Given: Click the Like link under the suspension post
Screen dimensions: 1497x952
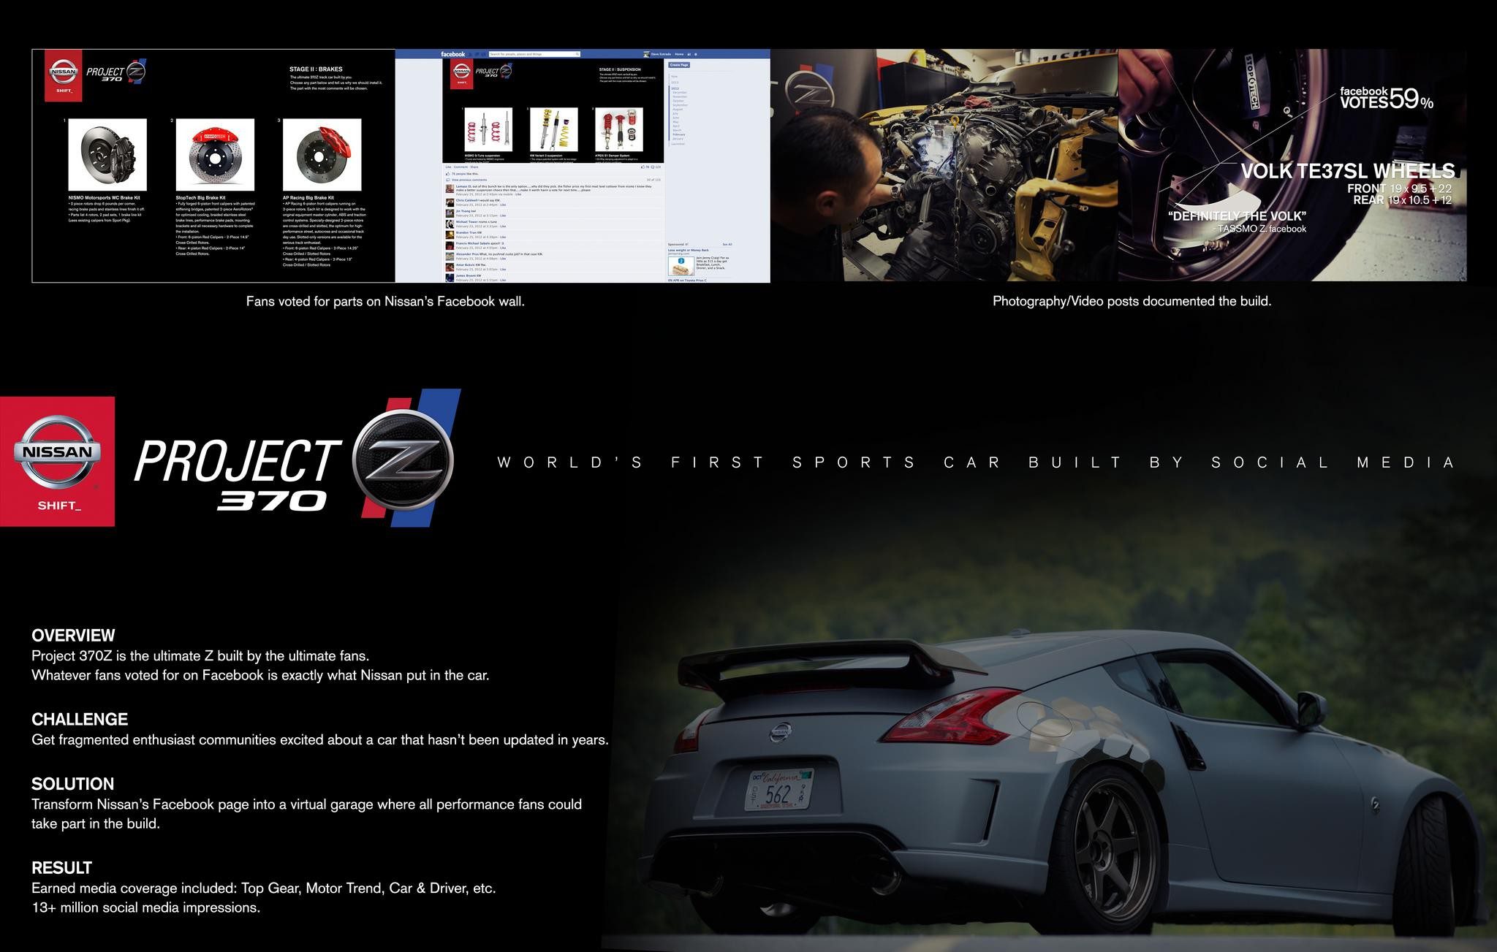Looking at the screenshot, I should click(x=448, y=167).
